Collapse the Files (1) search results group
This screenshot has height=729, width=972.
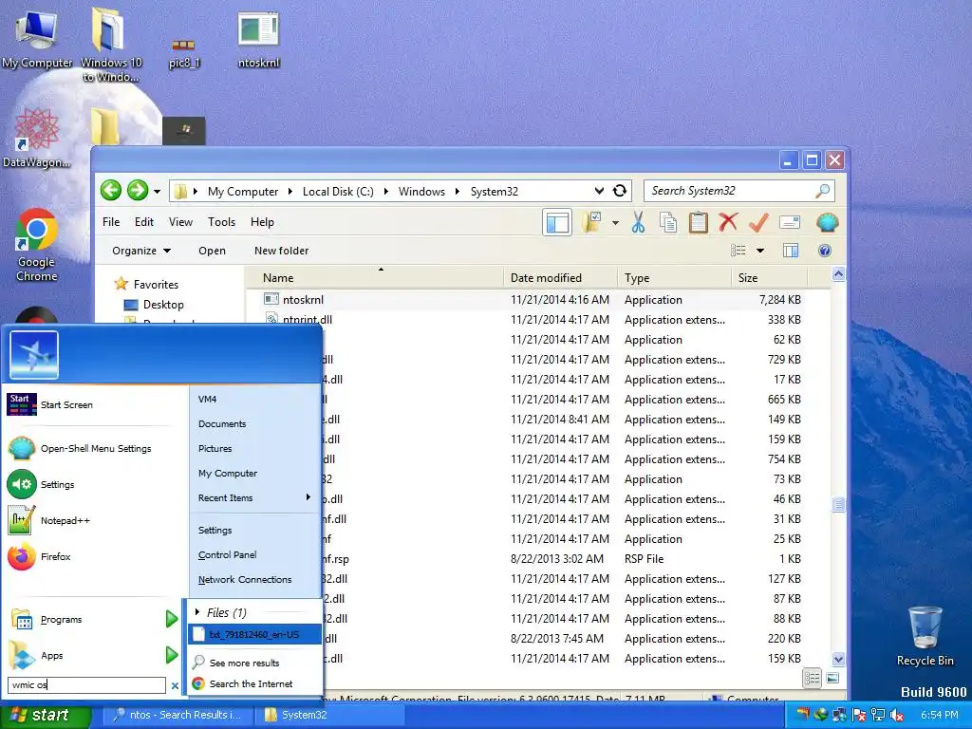pos(197,612)
